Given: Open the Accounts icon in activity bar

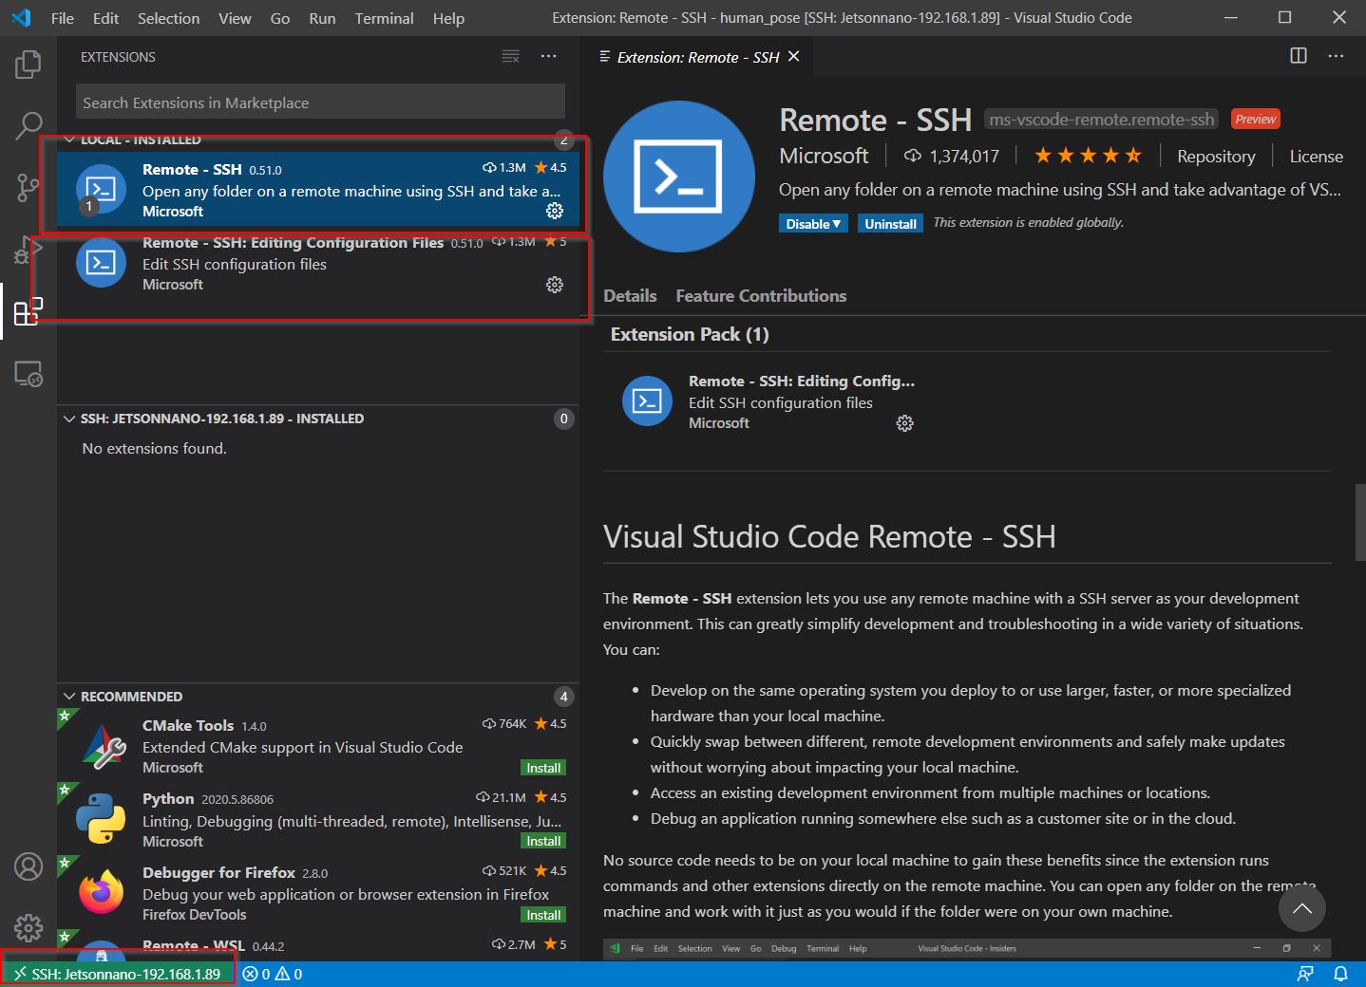Looking at the screenshot, I should (28, 866).
